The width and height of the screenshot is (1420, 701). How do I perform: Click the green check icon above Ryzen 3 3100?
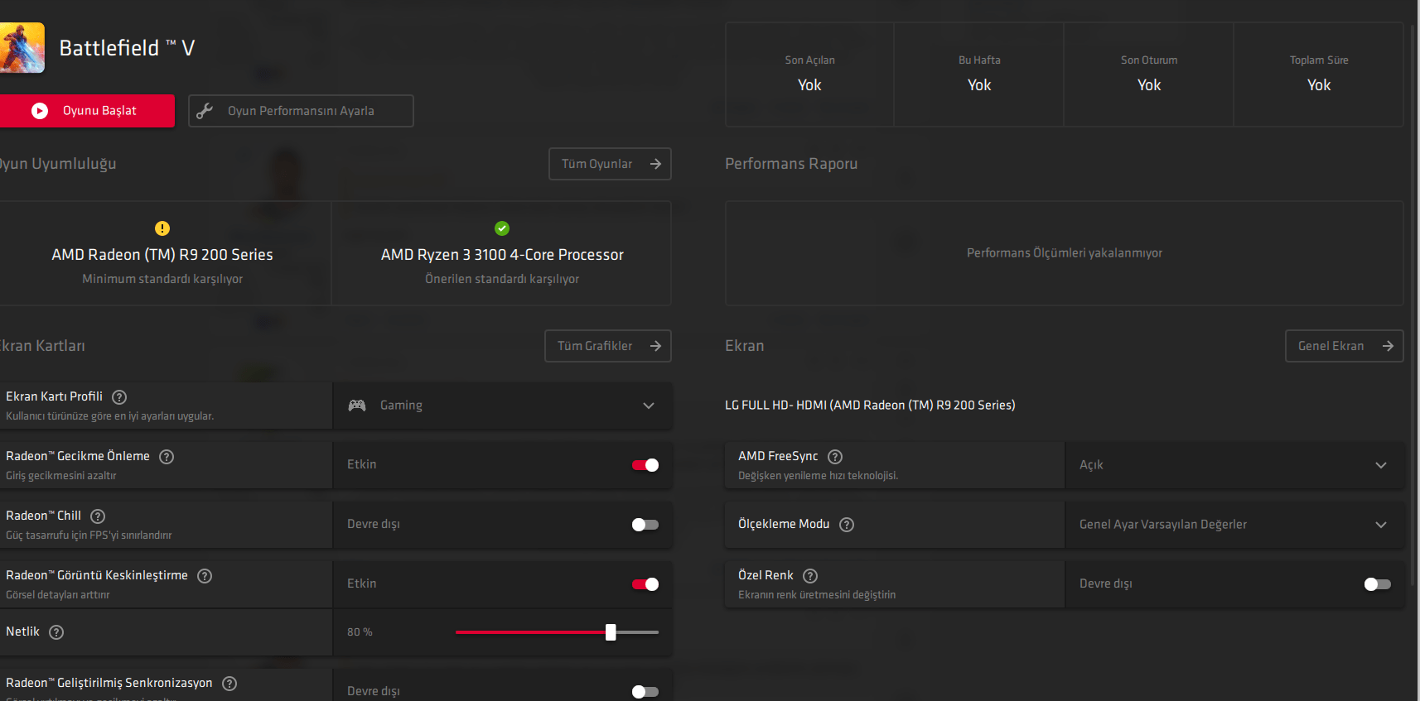click(x=502, y=228)
